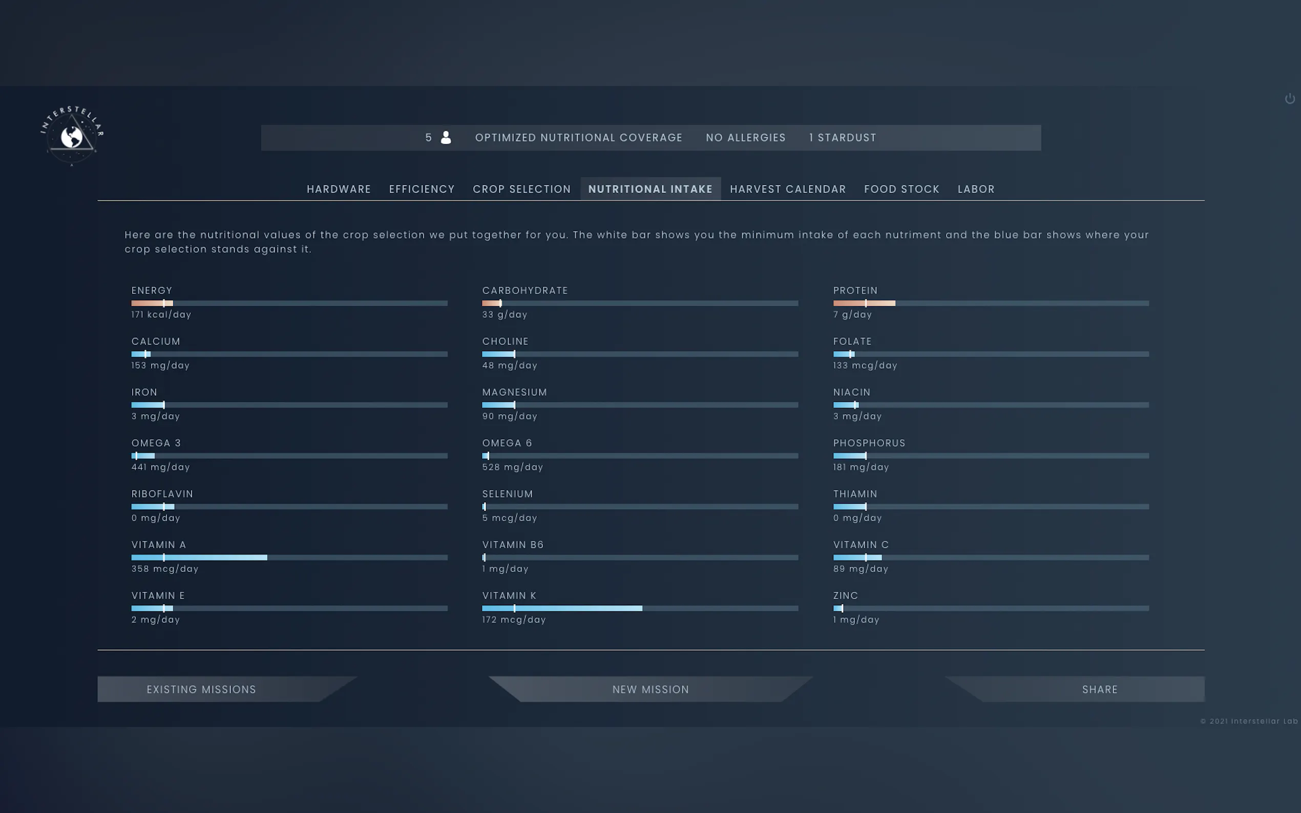Open the Harvest Calendar tab

click(x=787, y=189)
